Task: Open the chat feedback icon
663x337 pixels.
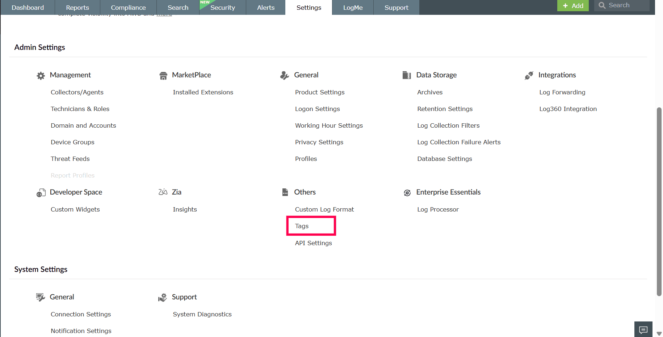Action: tap(643, 329)
